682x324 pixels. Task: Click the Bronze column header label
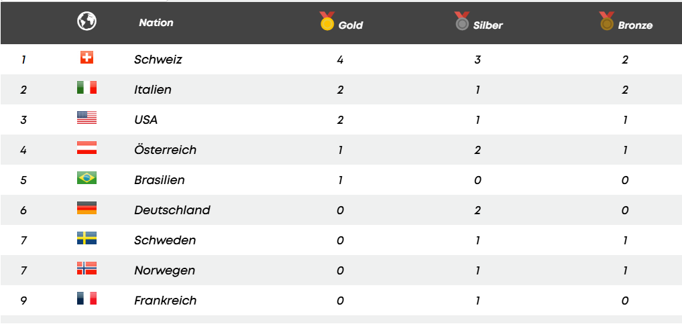pyautogui.click(x=635, y=25)
